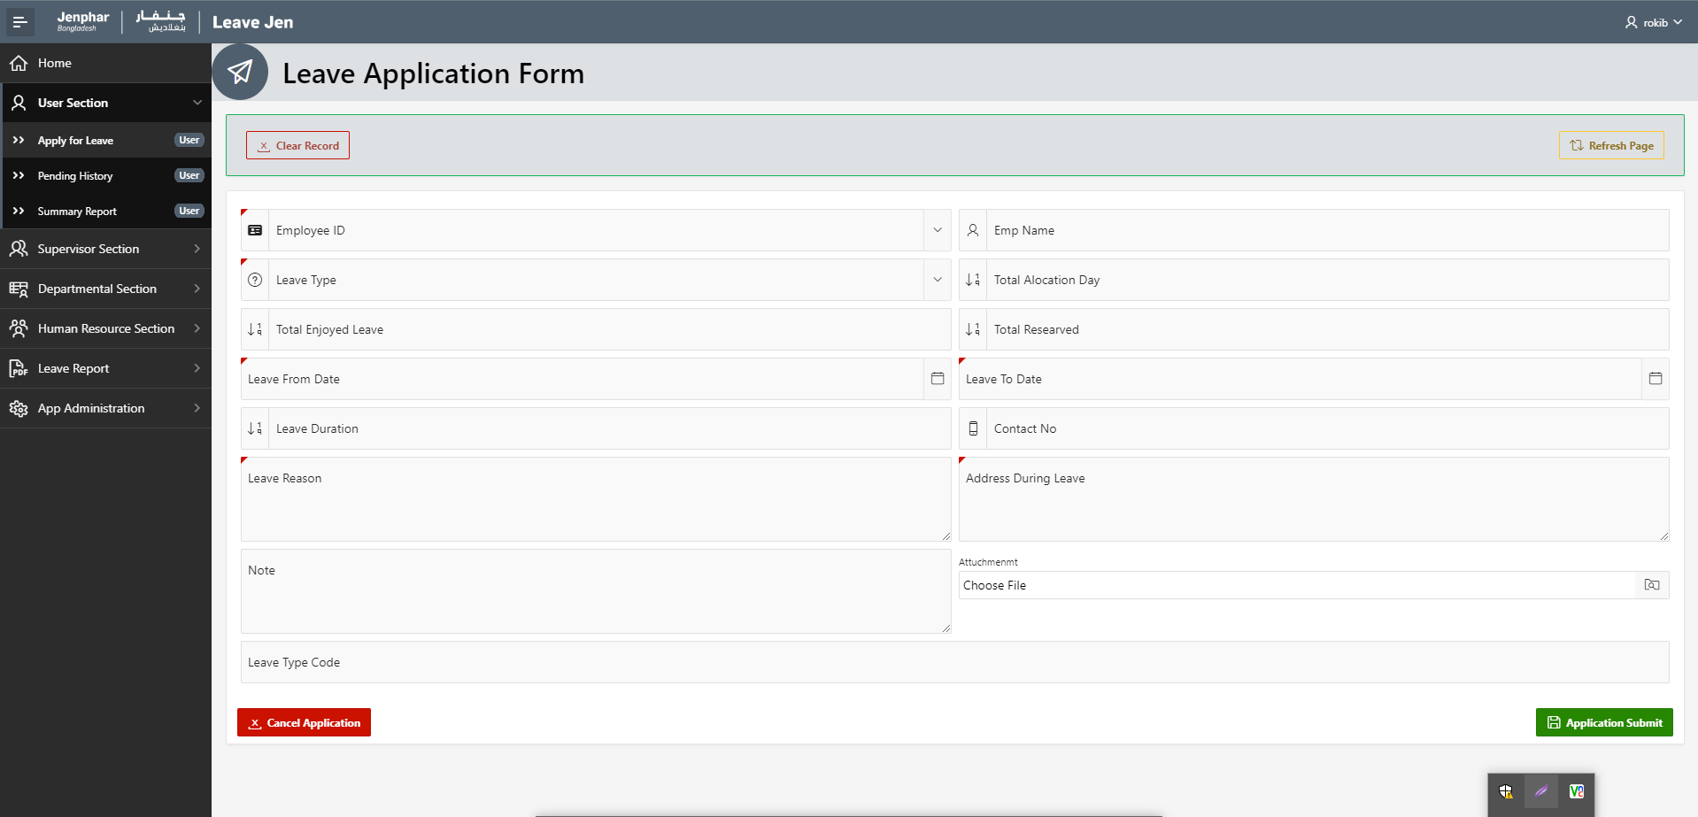Open the Leave Type dropdown arrow
Viewport: 1698px width, 817px height.
coord(938,280)
